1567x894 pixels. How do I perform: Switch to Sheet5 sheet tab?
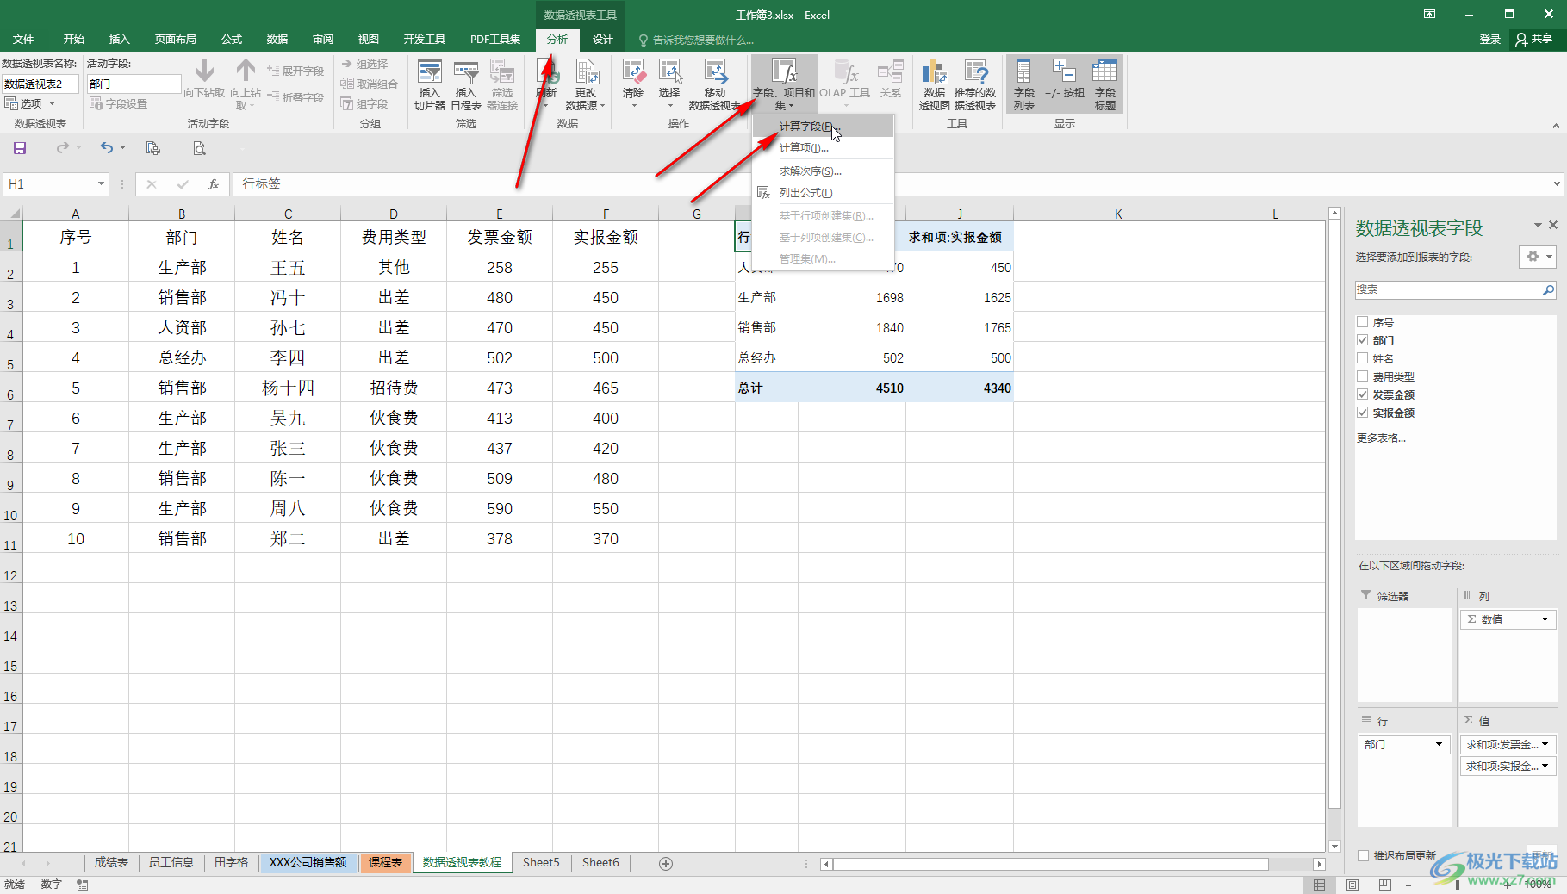tap(541, 863)
